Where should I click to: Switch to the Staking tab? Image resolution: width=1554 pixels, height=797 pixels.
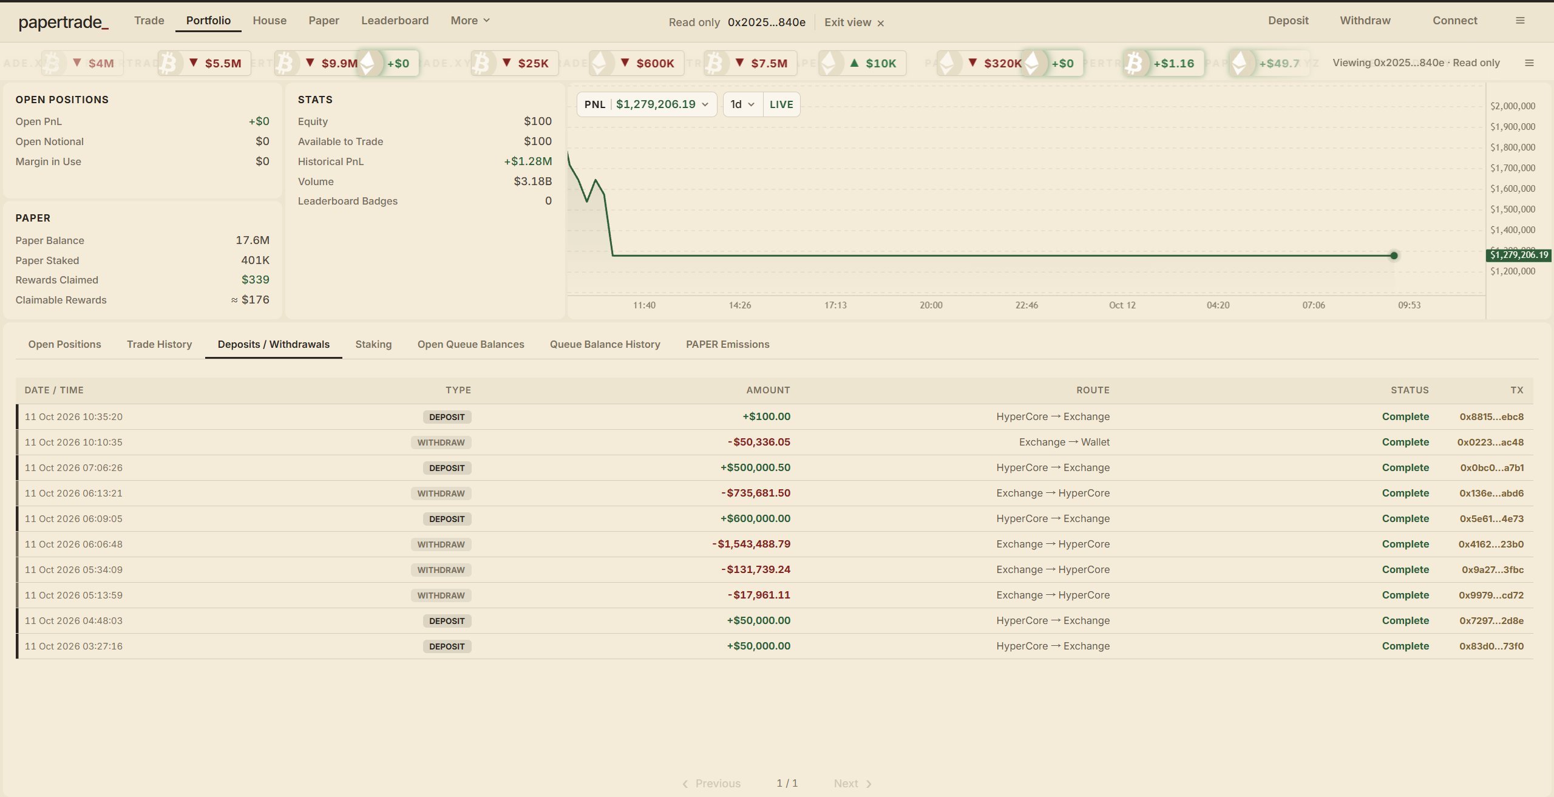coord(373,344)
